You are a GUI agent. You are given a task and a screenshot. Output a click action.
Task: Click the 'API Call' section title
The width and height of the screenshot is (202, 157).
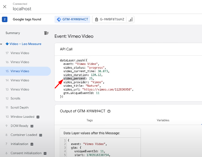pos(66,49)
